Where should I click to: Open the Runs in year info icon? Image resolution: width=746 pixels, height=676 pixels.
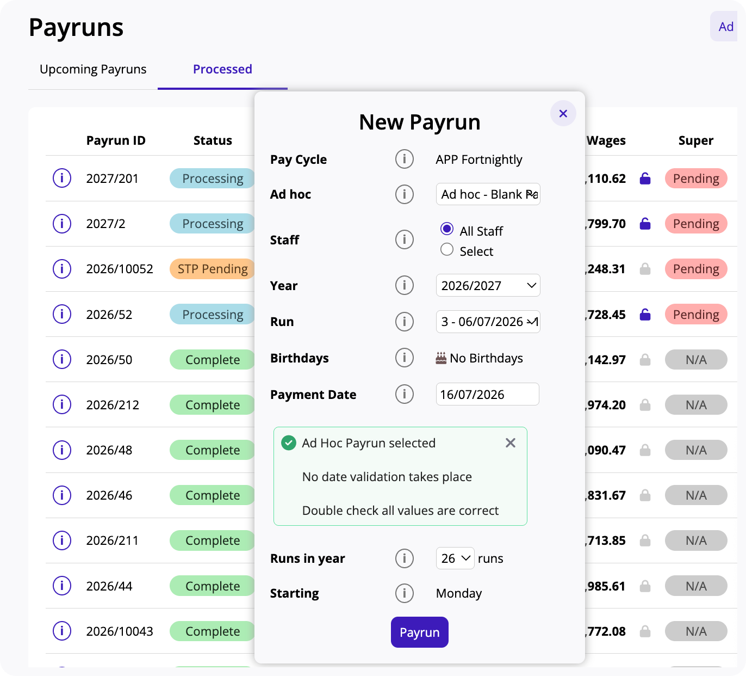point(405,558)
